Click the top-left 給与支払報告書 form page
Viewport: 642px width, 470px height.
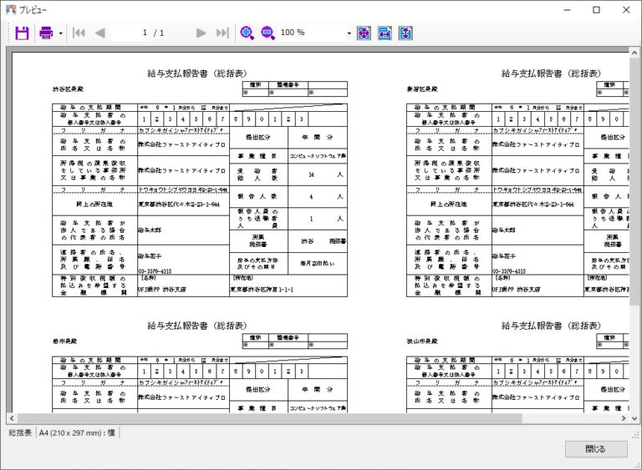point(201,184)
